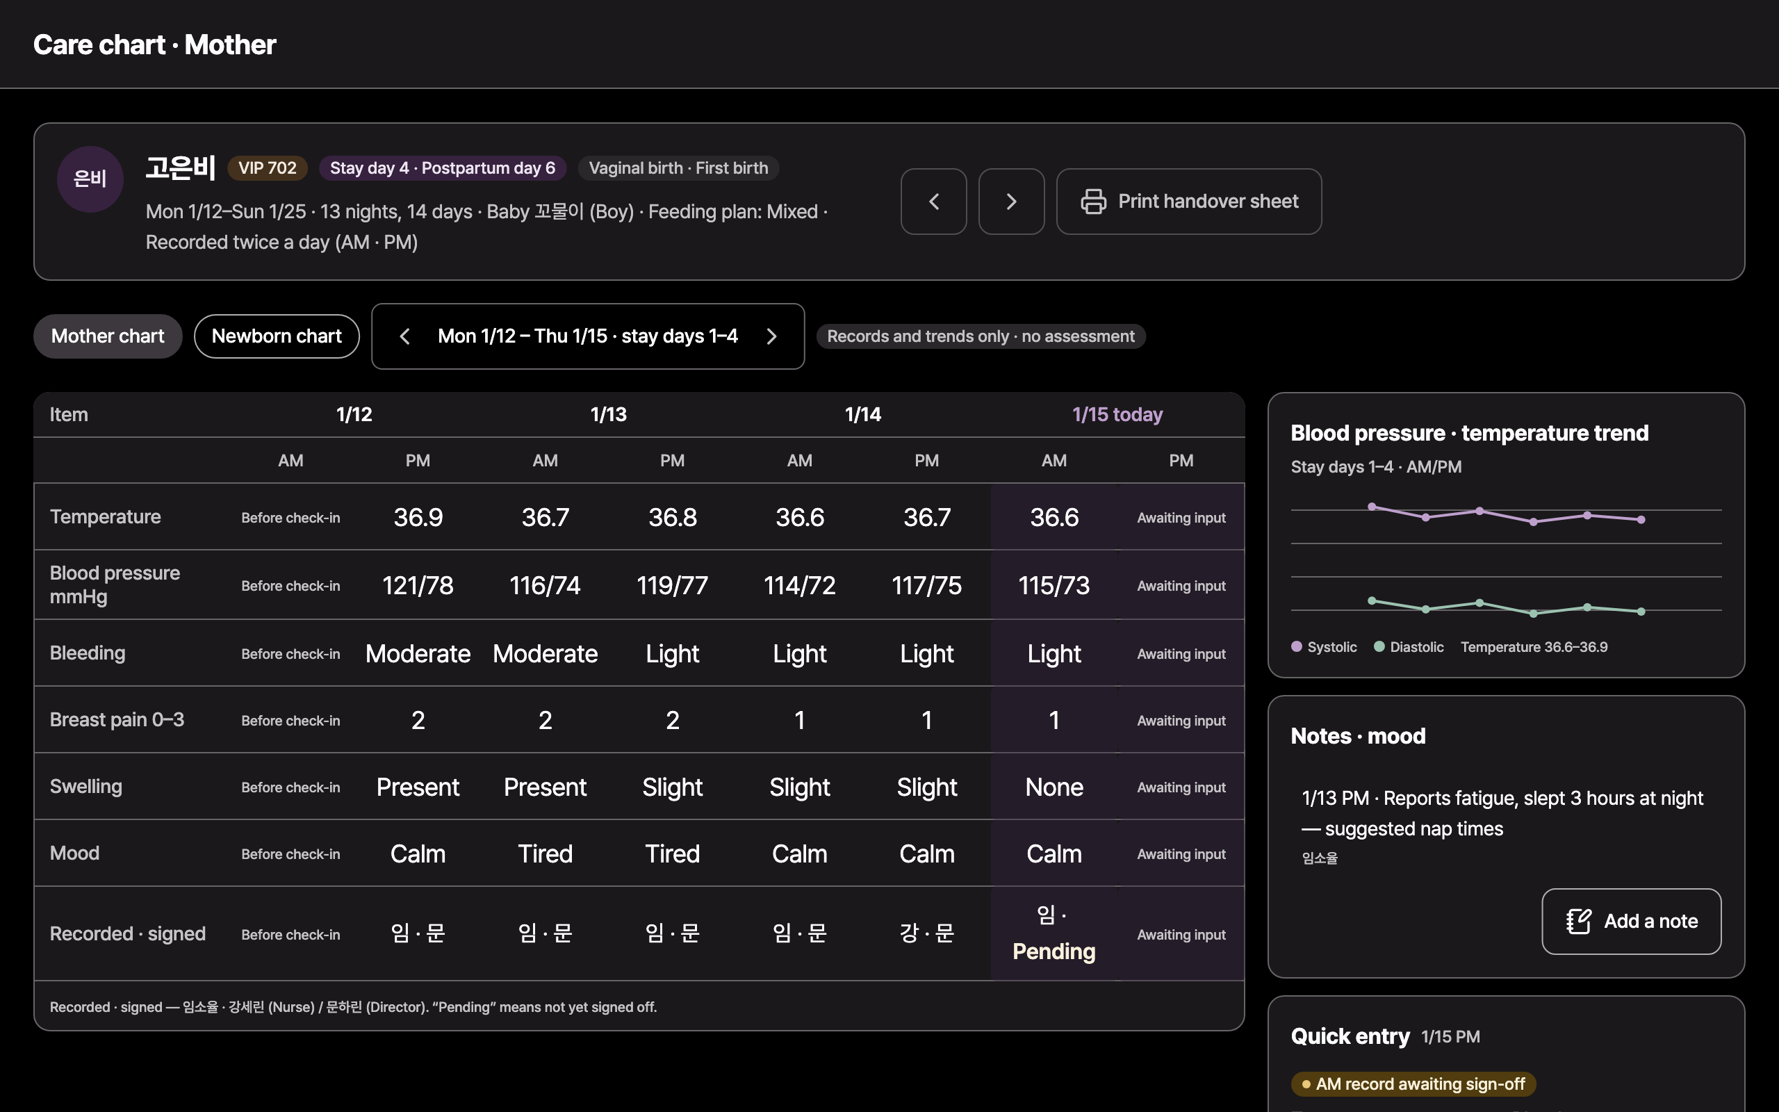The height and width of the screenshot is (1112, 1779).
Task: Click the temperature value 36.9
Action: 418,517
